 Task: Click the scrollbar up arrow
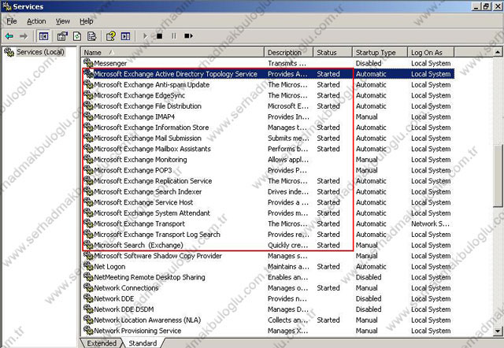(498, 52)
